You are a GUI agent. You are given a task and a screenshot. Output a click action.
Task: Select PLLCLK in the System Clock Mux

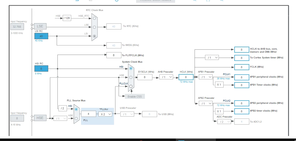click(131, 86)
